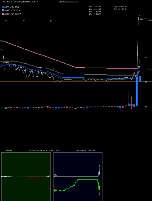Click the '12' price axis label
The height and width of the screenshot is (201, 152).
pyautogui.click(x=146, y=58)
